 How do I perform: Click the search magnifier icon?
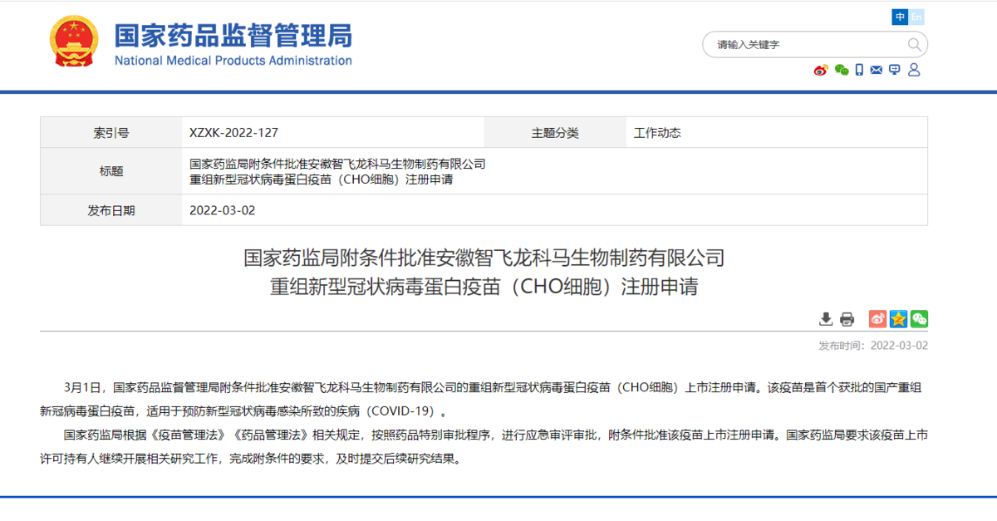(914, 45)
